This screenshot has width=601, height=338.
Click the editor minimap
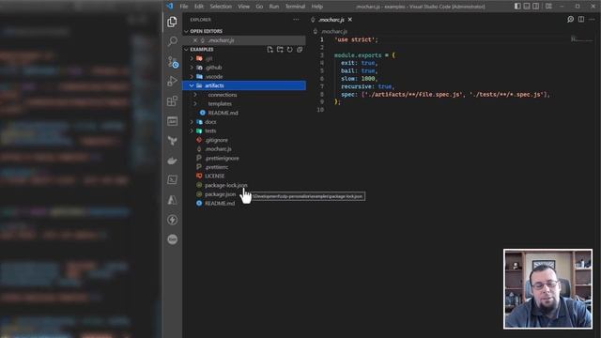coord(581,39)
